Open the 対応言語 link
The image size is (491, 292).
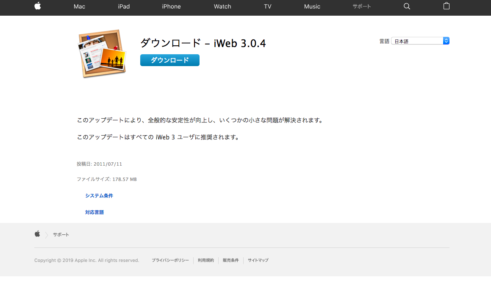[94, 212]
